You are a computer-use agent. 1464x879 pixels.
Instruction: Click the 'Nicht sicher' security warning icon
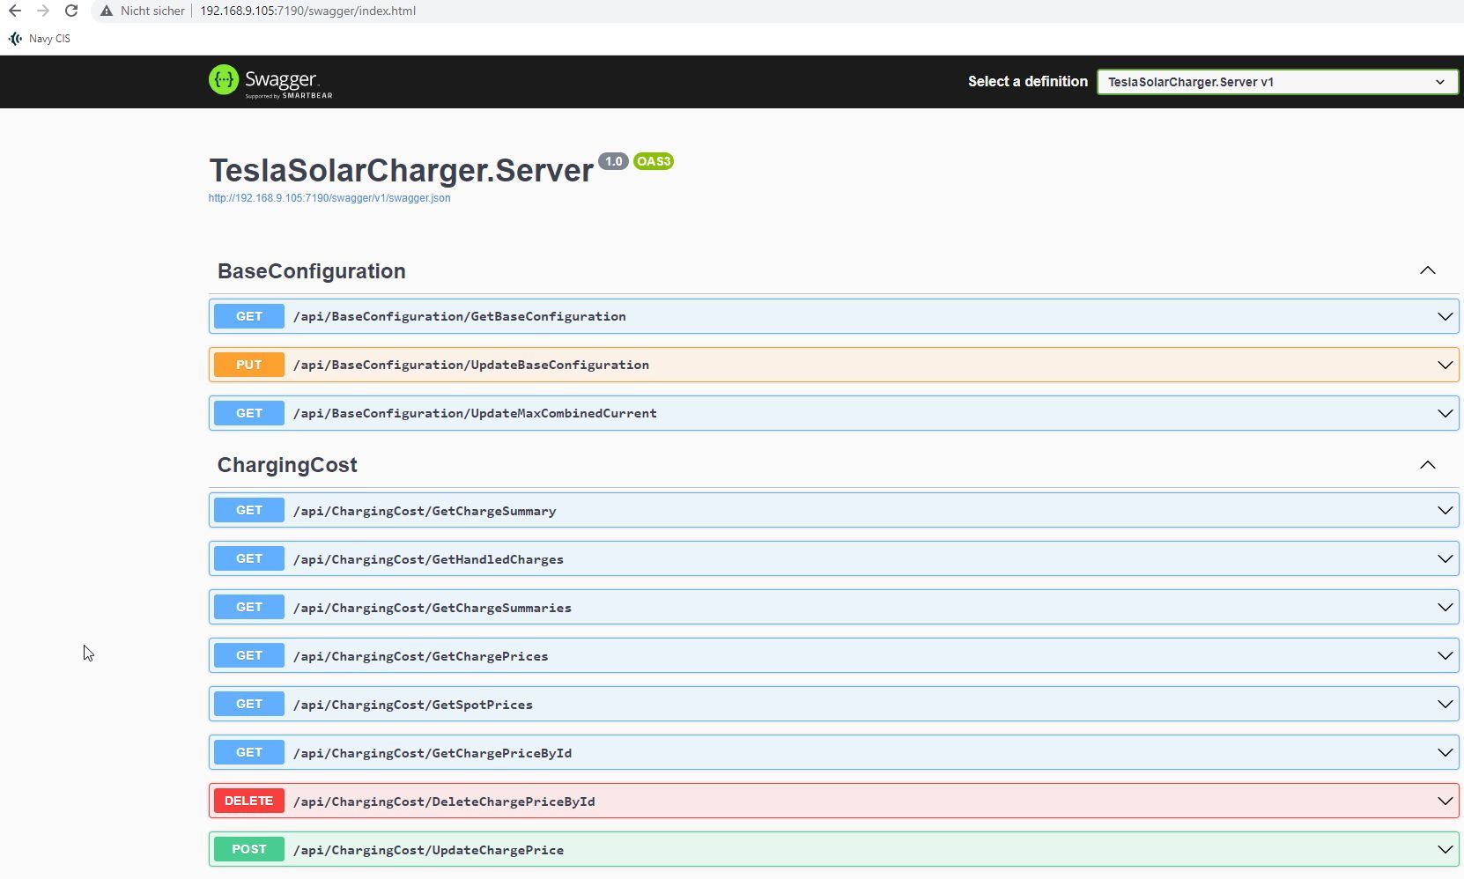pos(107,11)
